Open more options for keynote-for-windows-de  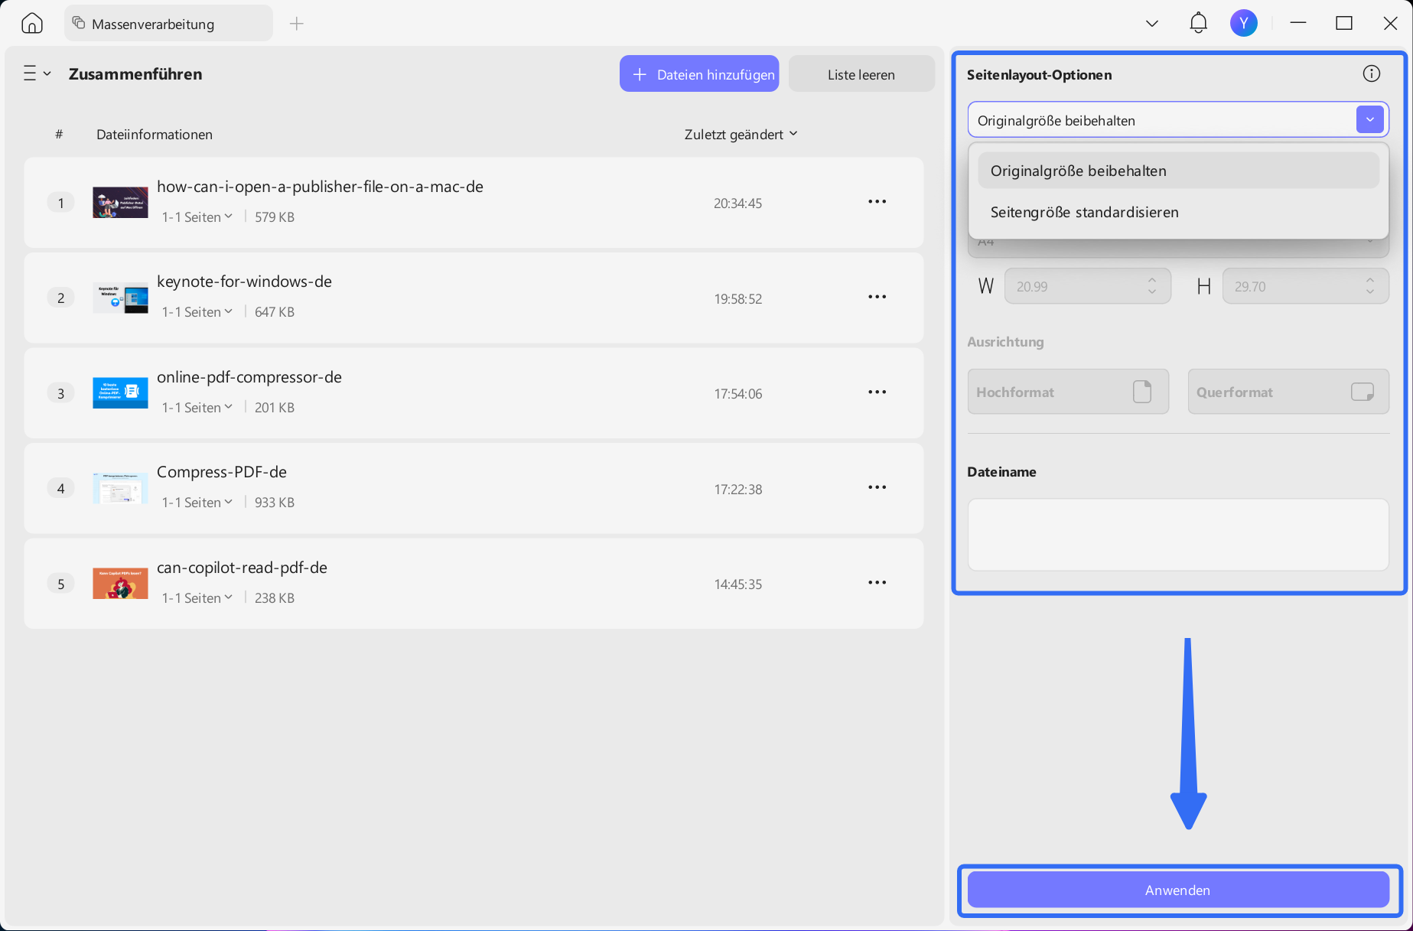coord(877,297)
